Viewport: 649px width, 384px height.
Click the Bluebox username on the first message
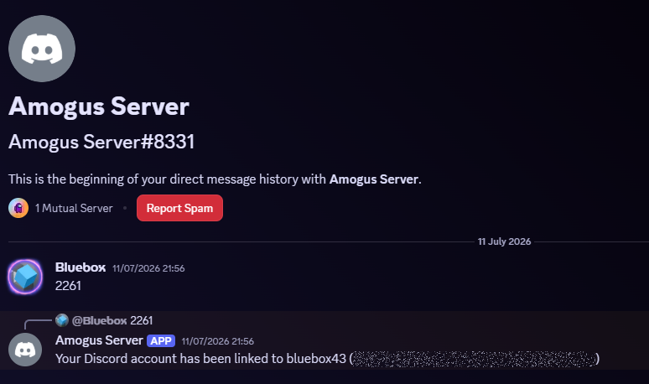[x=80, y=267]
